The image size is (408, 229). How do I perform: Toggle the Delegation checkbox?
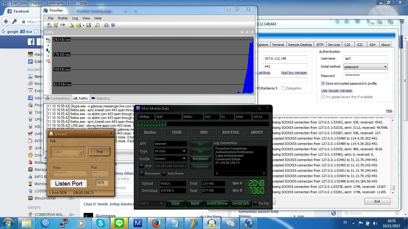tap(283, 88)
